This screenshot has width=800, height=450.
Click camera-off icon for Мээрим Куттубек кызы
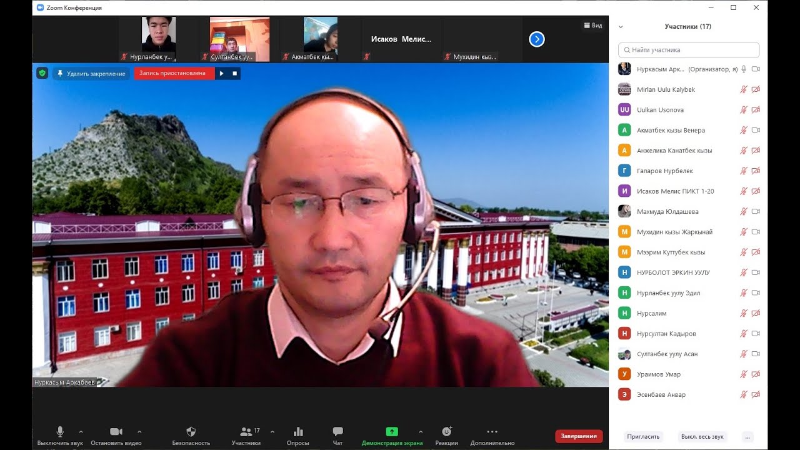point(756,252)
